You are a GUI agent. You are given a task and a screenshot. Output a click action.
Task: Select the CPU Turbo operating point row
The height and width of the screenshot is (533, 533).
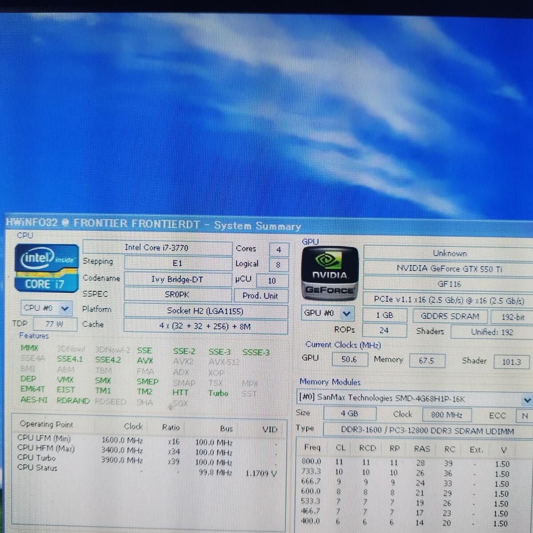pos(36,458)
